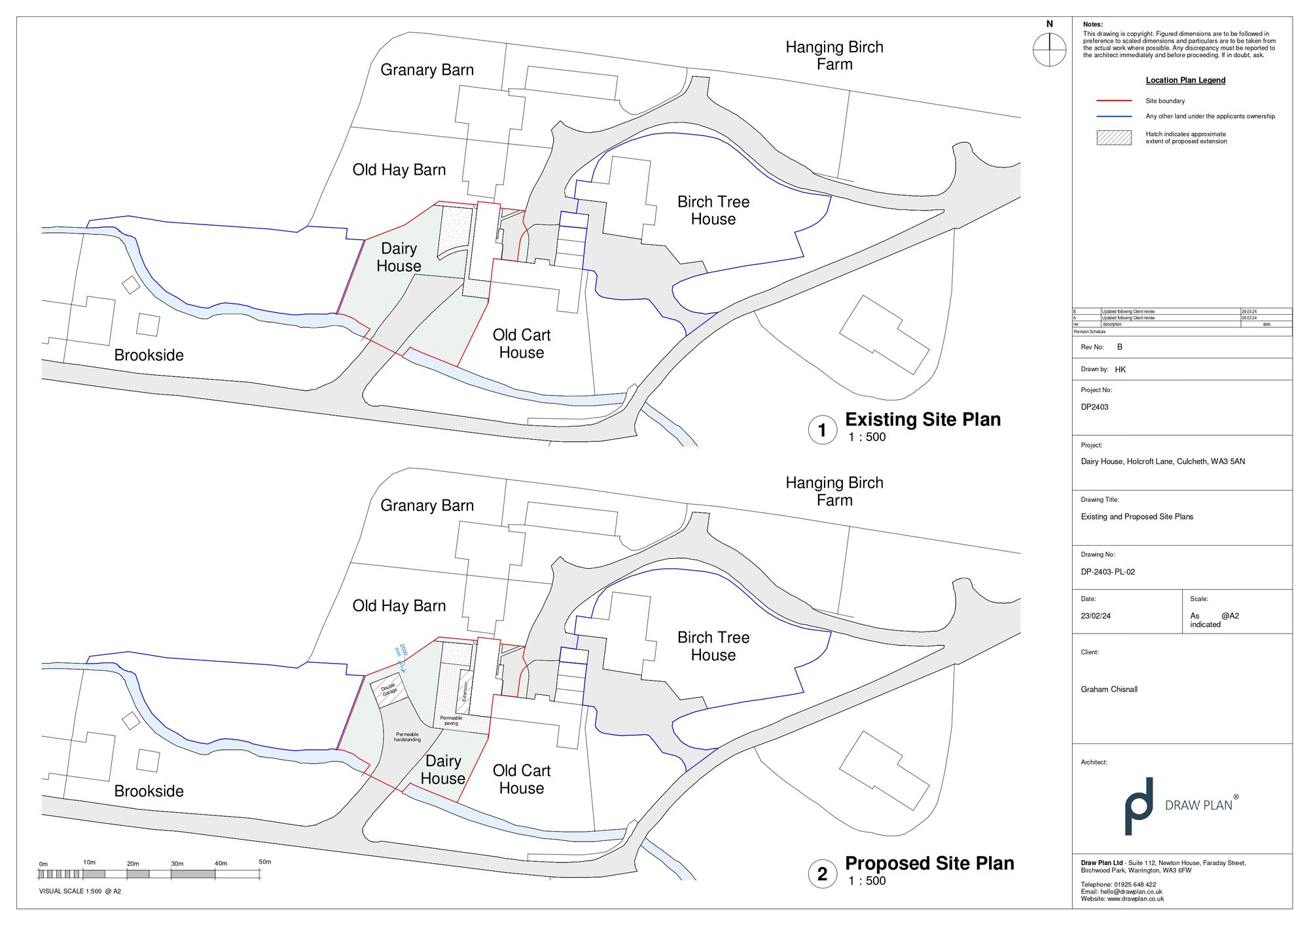
Task: Click 'Dairy House, Holcroft Lane, Culcheth, WA3 5AN'
Action: click(x=1162, y=461)
